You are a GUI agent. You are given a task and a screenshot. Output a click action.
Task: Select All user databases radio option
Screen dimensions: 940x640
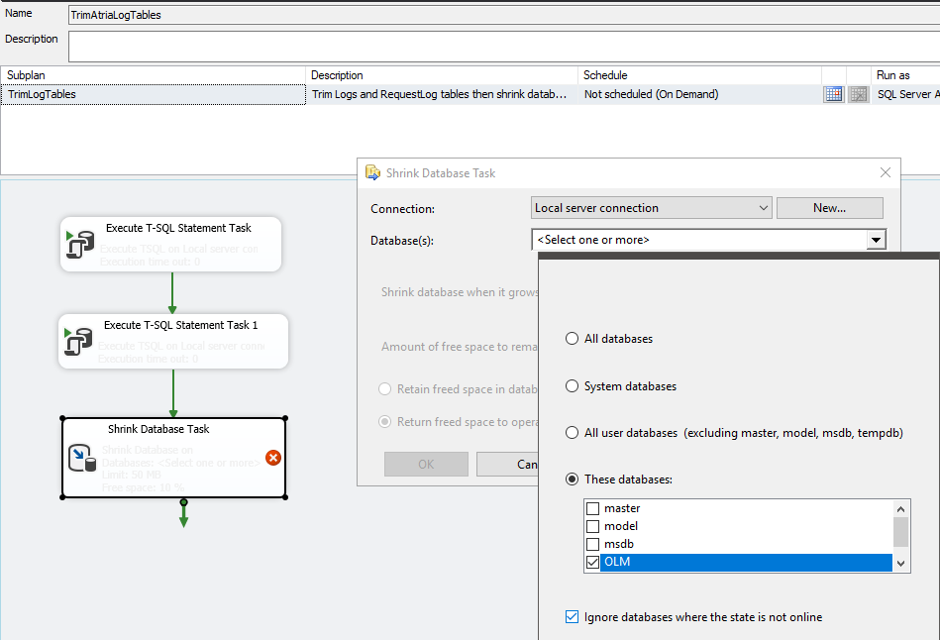[x=572, y=433]
